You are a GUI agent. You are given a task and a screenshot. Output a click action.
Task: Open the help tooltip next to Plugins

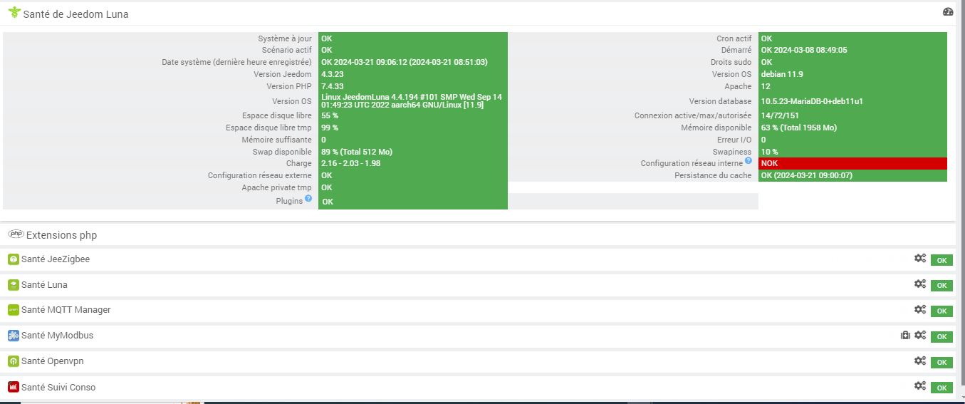[x=308, y=199]
